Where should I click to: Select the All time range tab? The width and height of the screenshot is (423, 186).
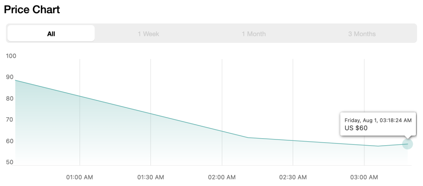(51, 34)
